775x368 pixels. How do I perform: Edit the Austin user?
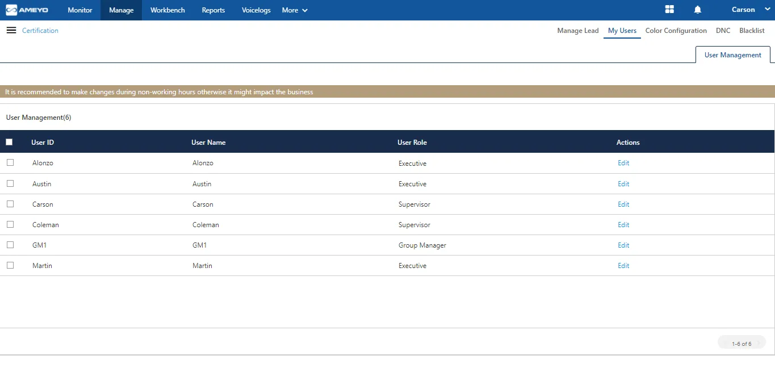tap(623, 184)
